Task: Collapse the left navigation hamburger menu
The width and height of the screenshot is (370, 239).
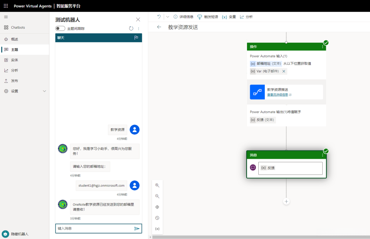Action: point(6,17)
